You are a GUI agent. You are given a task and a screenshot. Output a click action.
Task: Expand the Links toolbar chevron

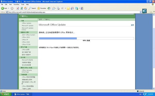click(154, 12)
